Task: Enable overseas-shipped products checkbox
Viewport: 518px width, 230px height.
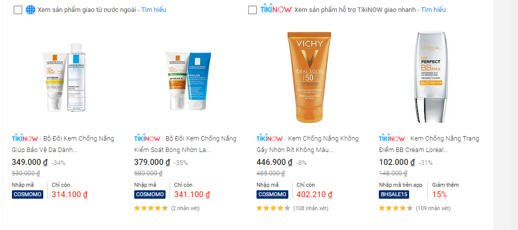Action: click(x=18, y=10)
